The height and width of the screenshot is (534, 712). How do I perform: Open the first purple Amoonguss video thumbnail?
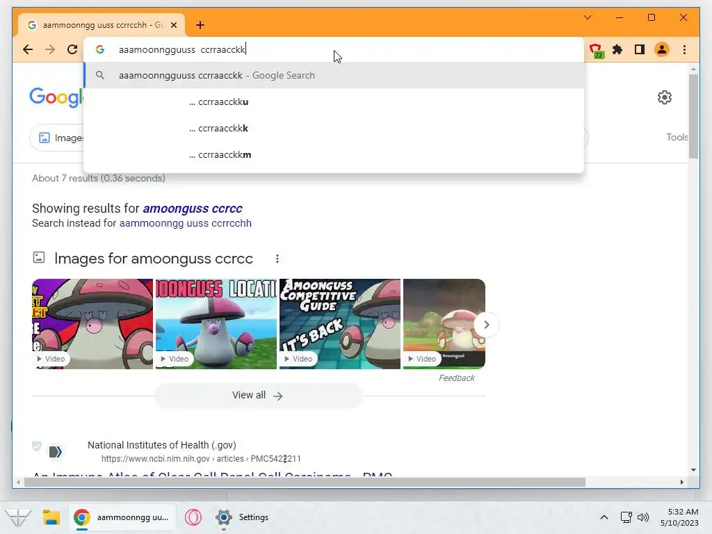(92, 324)
